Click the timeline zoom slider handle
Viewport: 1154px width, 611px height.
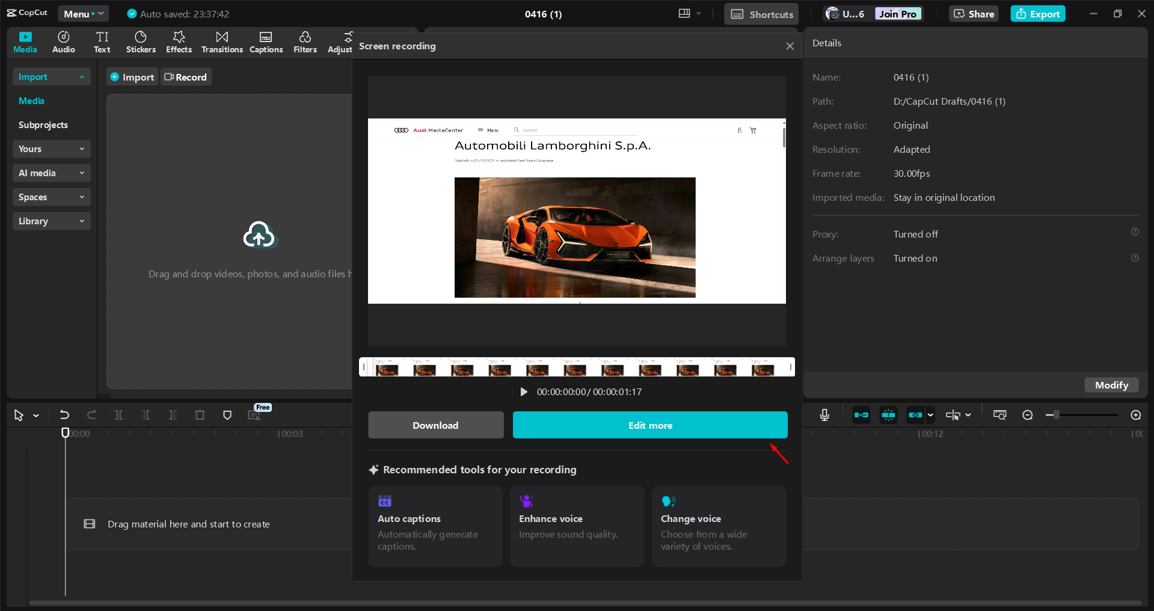click(1057, 415)
